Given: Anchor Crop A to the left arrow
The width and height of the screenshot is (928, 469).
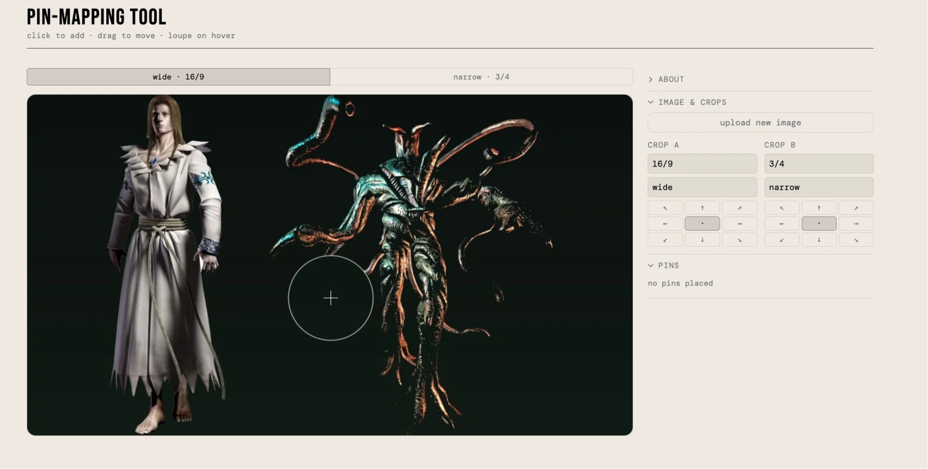Looking at the screenshot, I should coord(665,223).
